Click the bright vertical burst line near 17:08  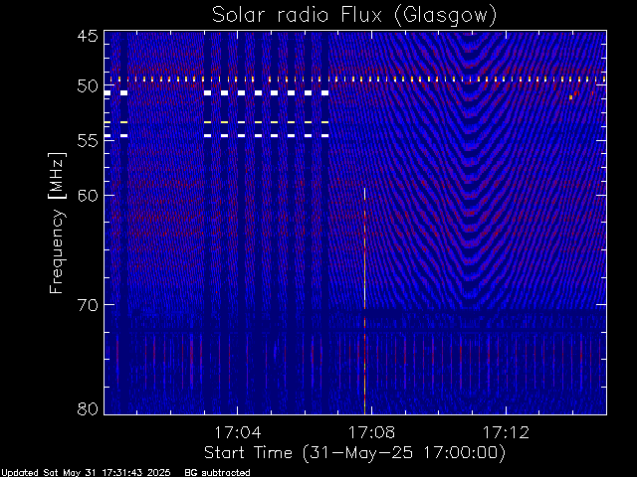(x=365, y=301)
